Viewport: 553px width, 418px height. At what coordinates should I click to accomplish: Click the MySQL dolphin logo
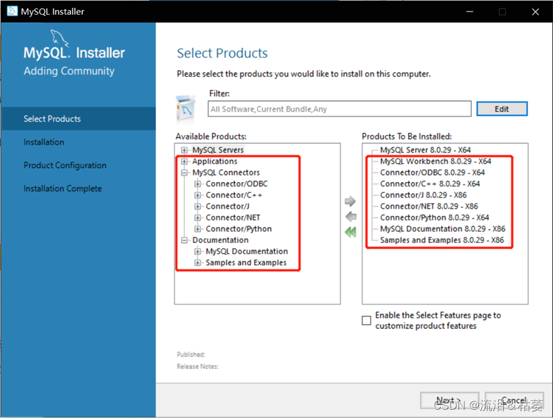point(59,38)
